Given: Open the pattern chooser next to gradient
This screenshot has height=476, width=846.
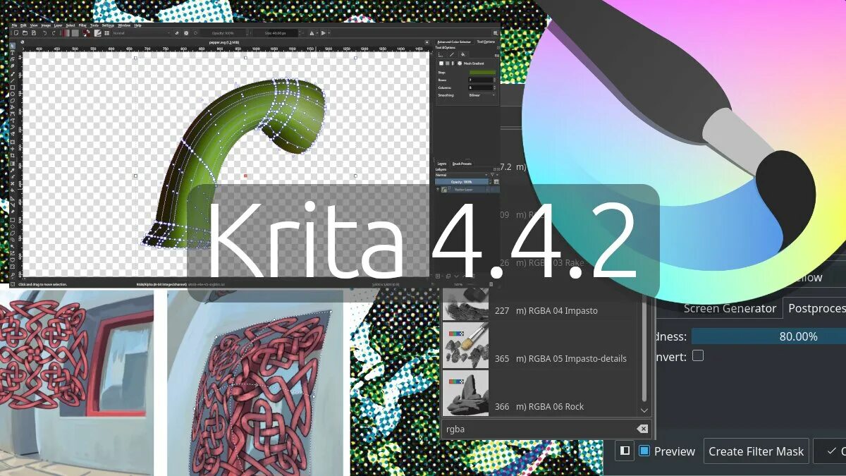Looking at the screenshot, I should click(75, 33).
